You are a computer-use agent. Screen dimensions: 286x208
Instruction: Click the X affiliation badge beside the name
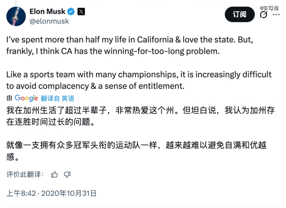pos(81,11)
